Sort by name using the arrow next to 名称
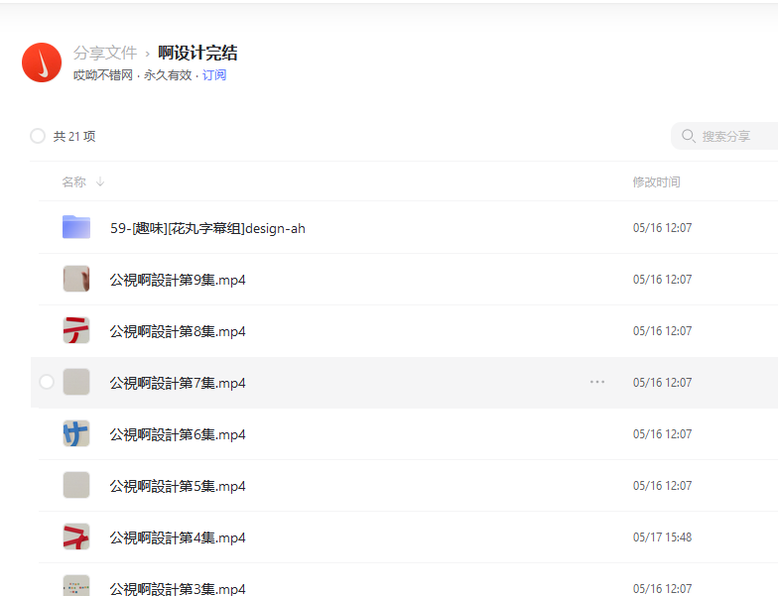The height and width of the screenshot is (596, 778). tap(100, 182)
